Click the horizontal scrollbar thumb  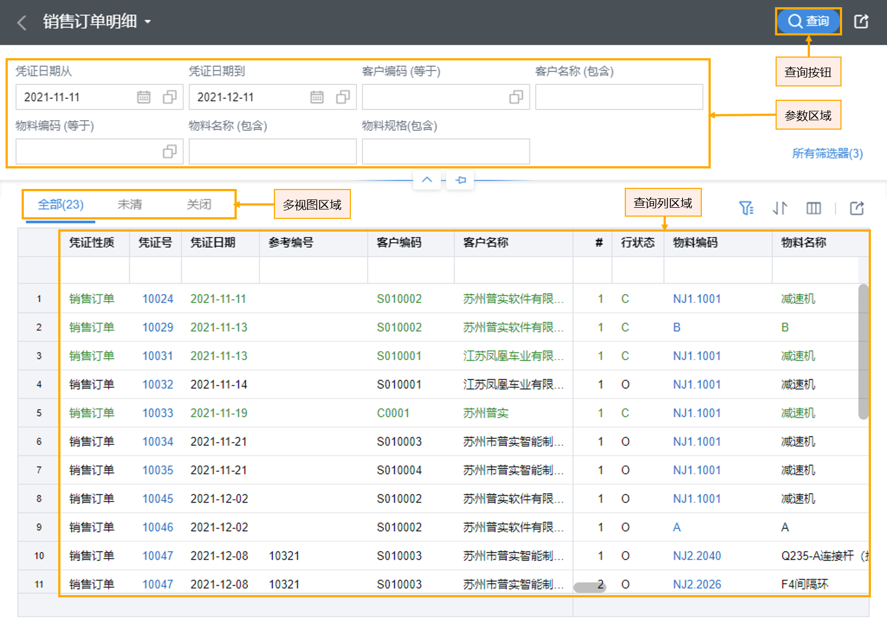(589, 588)
